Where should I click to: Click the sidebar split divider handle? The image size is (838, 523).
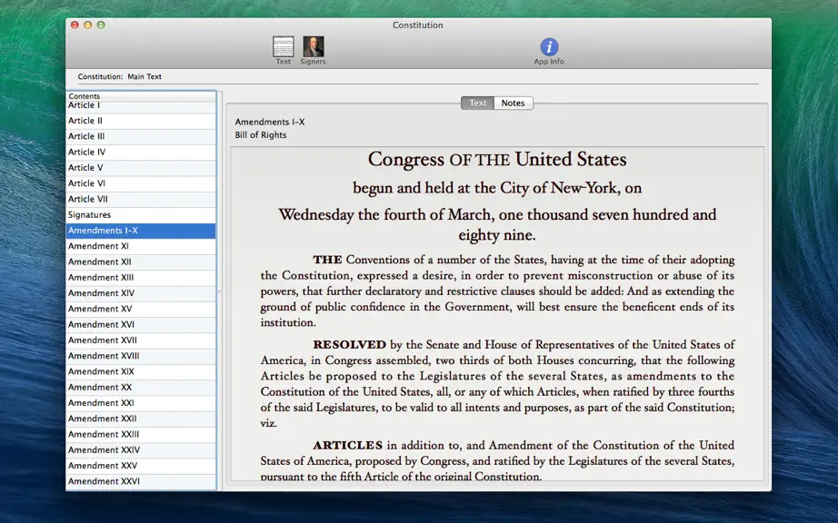coord(219,291)
